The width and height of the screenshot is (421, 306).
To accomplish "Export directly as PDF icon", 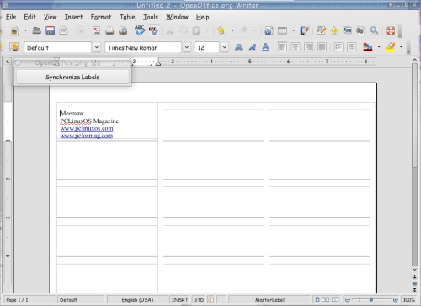I will click(96, 30).
